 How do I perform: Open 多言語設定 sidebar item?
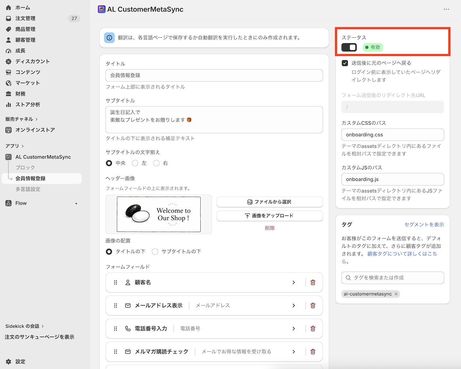28,189
